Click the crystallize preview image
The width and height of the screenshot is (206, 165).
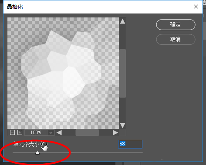coord(63,73)
